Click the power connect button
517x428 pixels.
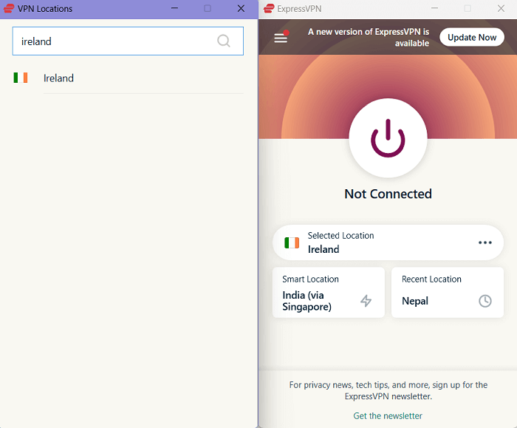pos(388,137)
